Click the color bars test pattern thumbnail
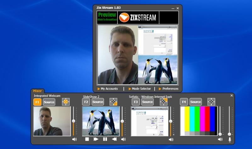This screenshot has width=252, height=149. click(199, 121)
